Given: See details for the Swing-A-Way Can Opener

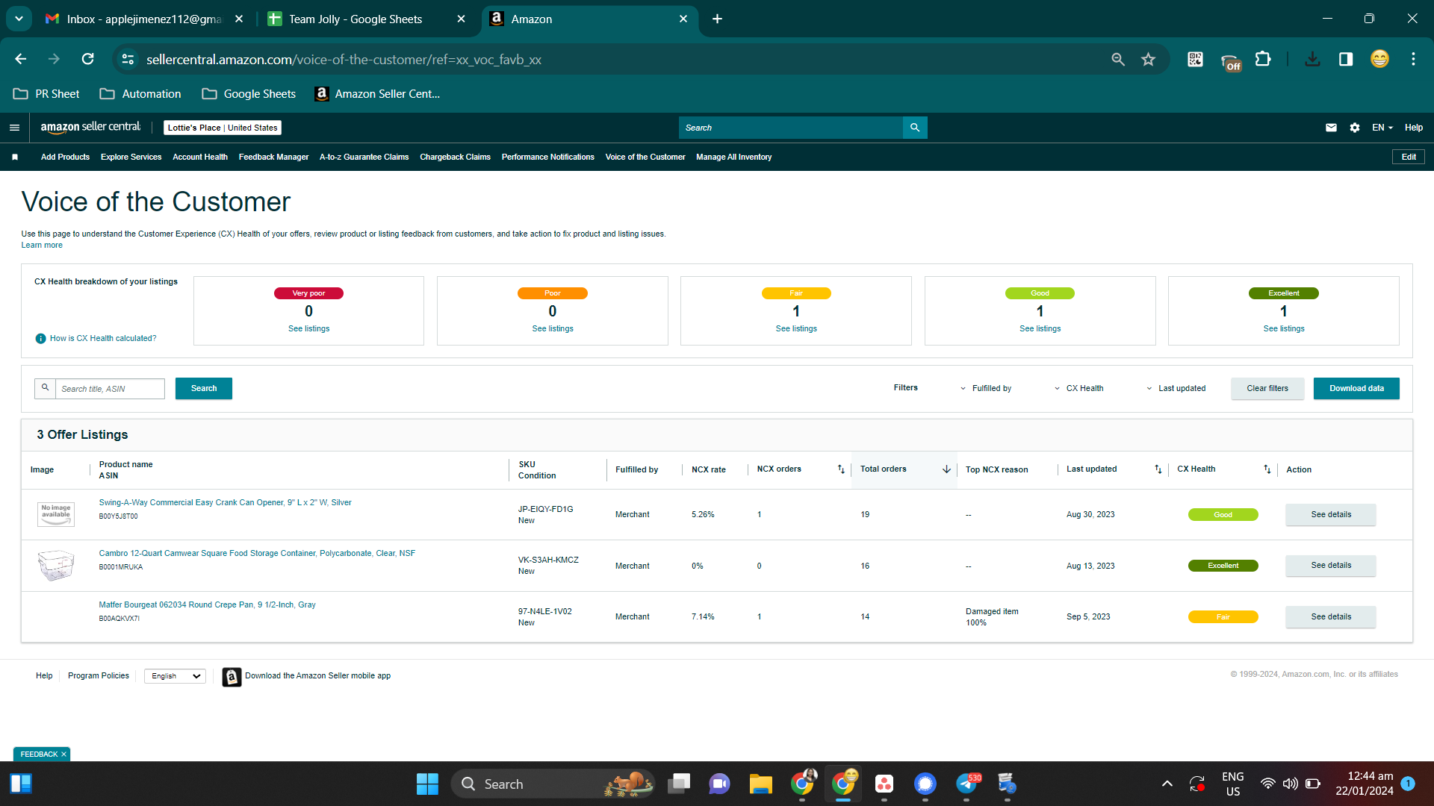Looking at the screenshot, I should point(1331,515).
